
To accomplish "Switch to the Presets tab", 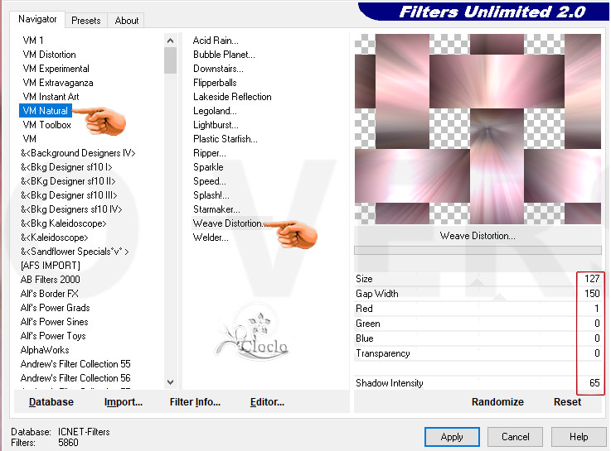I will point(85,21).
